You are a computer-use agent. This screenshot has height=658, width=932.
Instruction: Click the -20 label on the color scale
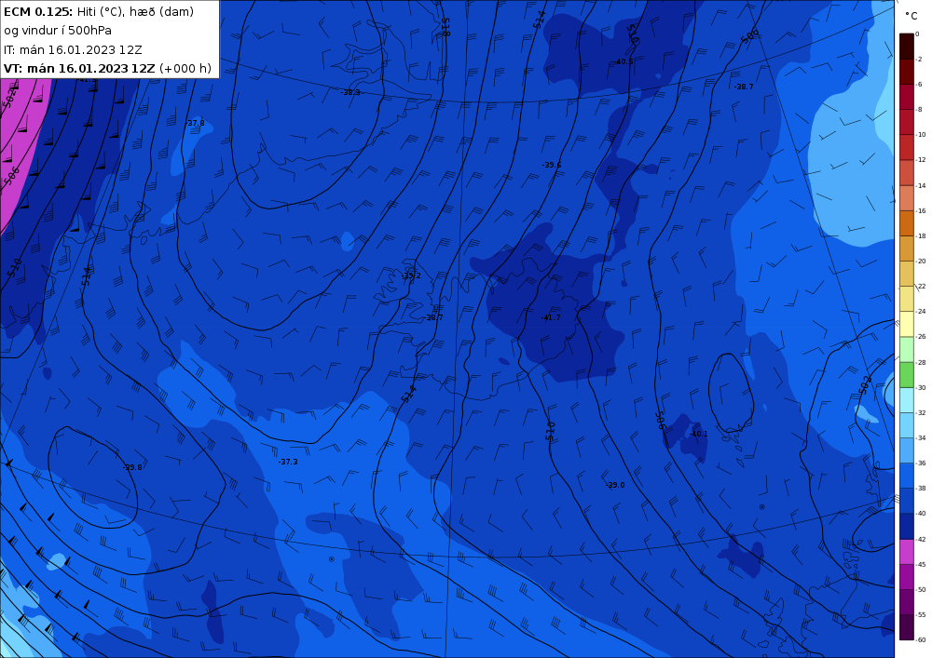[920, 262]
